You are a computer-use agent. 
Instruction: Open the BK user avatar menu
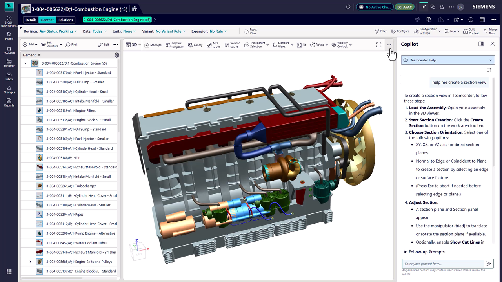[460, 7]
